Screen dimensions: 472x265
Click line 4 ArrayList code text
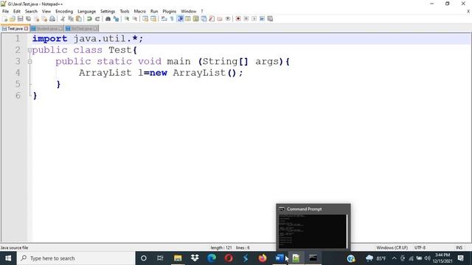pos(161,73)
